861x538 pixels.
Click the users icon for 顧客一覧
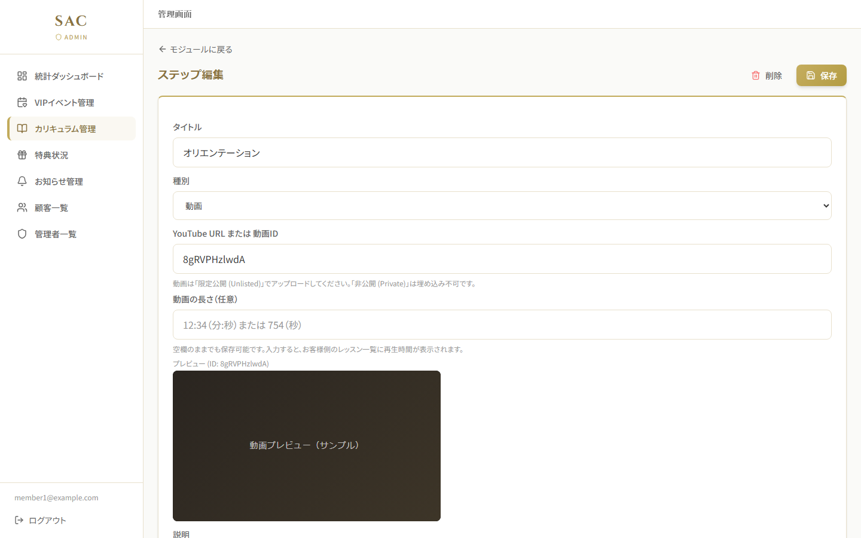coord(22,207)
